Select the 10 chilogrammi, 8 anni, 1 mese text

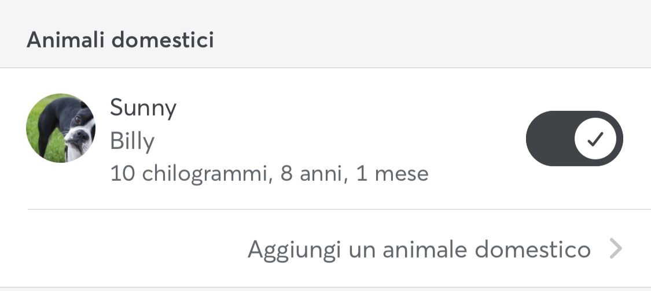click(x=269, y=174)
